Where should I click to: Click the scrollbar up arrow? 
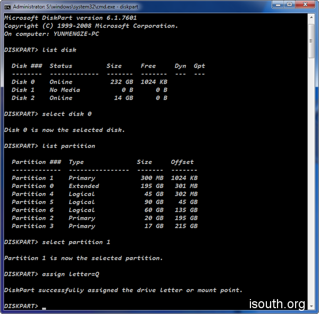coord(312,16)
